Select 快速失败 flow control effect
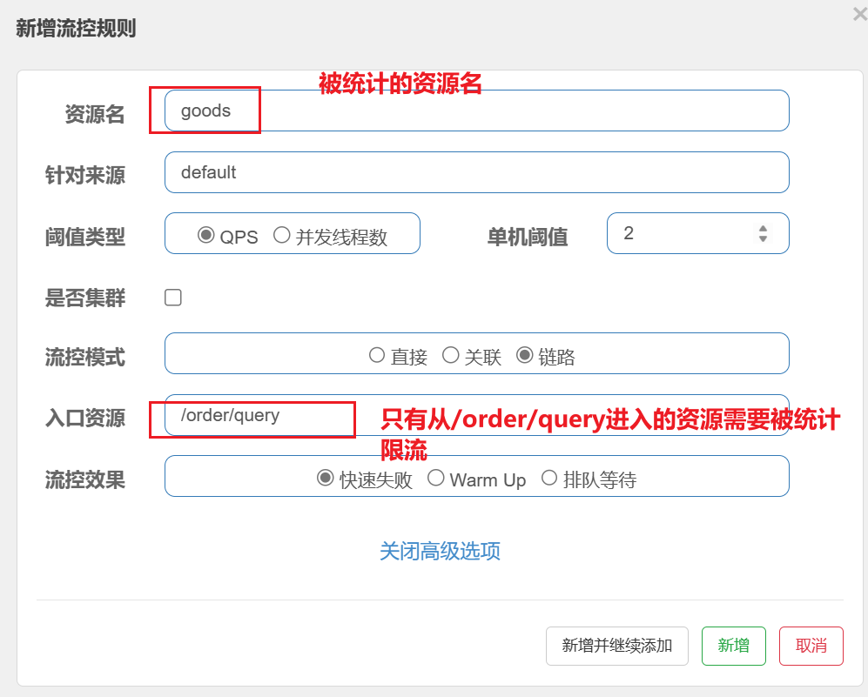 [x=325, y=478]
